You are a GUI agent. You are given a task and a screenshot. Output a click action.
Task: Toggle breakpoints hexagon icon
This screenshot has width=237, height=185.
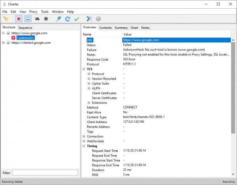[46, 19]
